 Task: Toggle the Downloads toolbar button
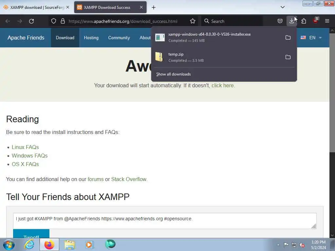click(291, 21)
